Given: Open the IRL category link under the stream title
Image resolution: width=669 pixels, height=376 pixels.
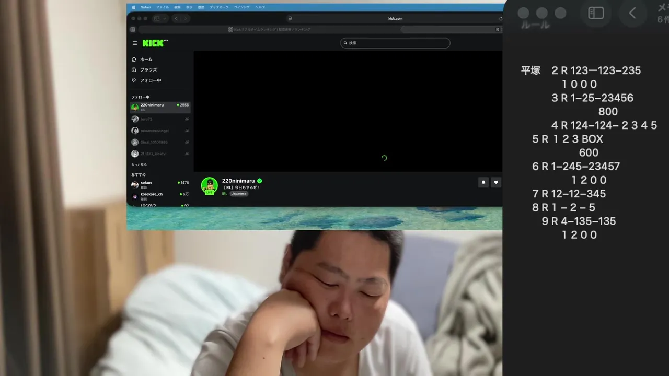Looking at the screenshot, I should pos(225,194).
